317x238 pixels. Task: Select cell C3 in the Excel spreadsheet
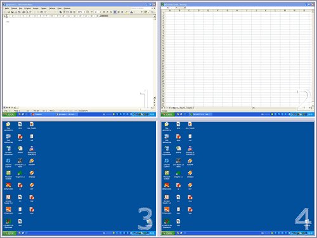(189, 18)
